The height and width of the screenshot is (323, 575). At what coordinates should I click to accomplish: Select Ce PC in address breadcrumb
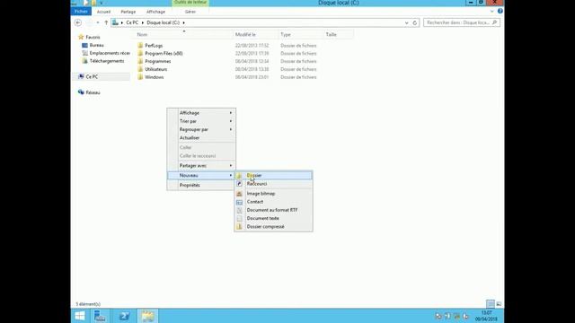pyautogui.click(x=132, y=22)
